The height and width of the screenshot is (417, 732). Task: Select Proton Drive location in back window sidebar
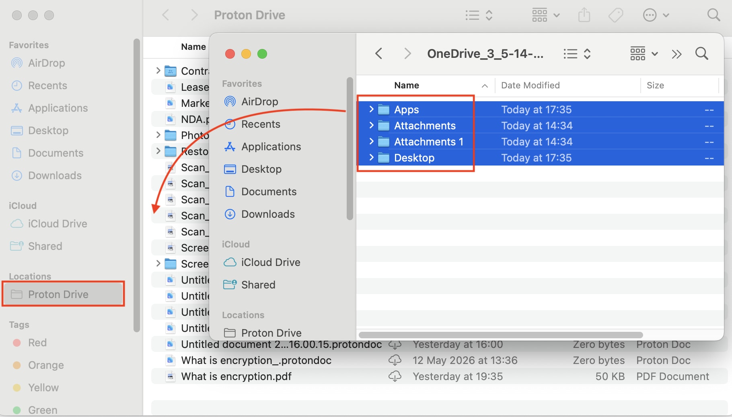click(64, 294)
